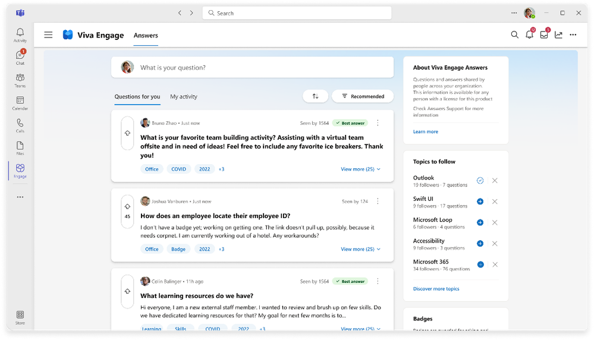Unfollow the Outlook topic checkmark
The width and height of the screenshot is (594, 340).
tap(480, 181)
